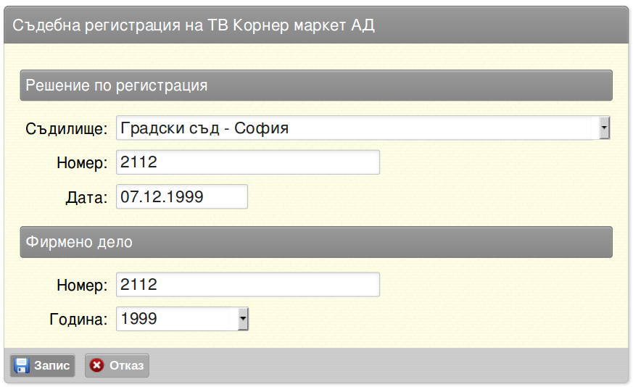Click the Съдилище label
The height and width of the screenshot is (387, 633).
[x=67, y=129]
